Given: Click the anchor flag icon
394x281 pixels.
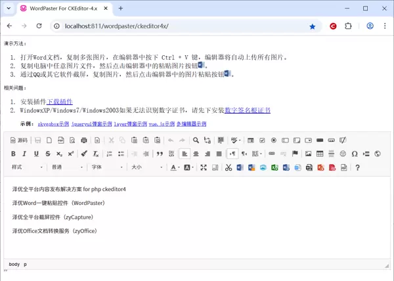Looking at the screenshot, I should click(x=295, y=154).
